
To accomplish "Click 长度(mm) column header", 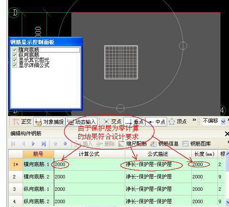I will tap(205, 154).
